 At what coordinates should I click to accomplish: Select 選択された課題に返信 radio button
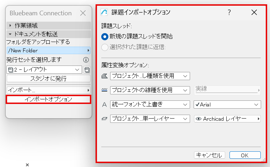(105, 47)
